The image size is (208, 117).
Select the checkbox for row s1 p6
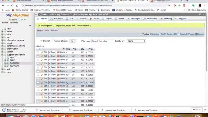38,71
